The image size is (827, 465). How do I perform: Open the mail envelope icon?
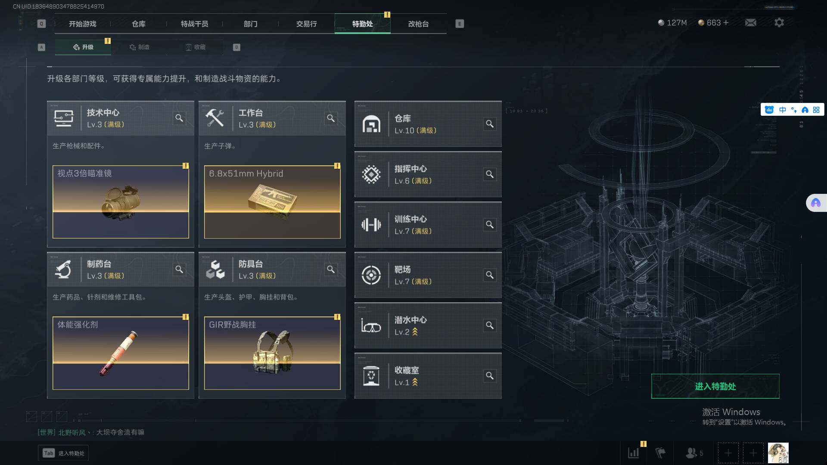pos(751,23)
